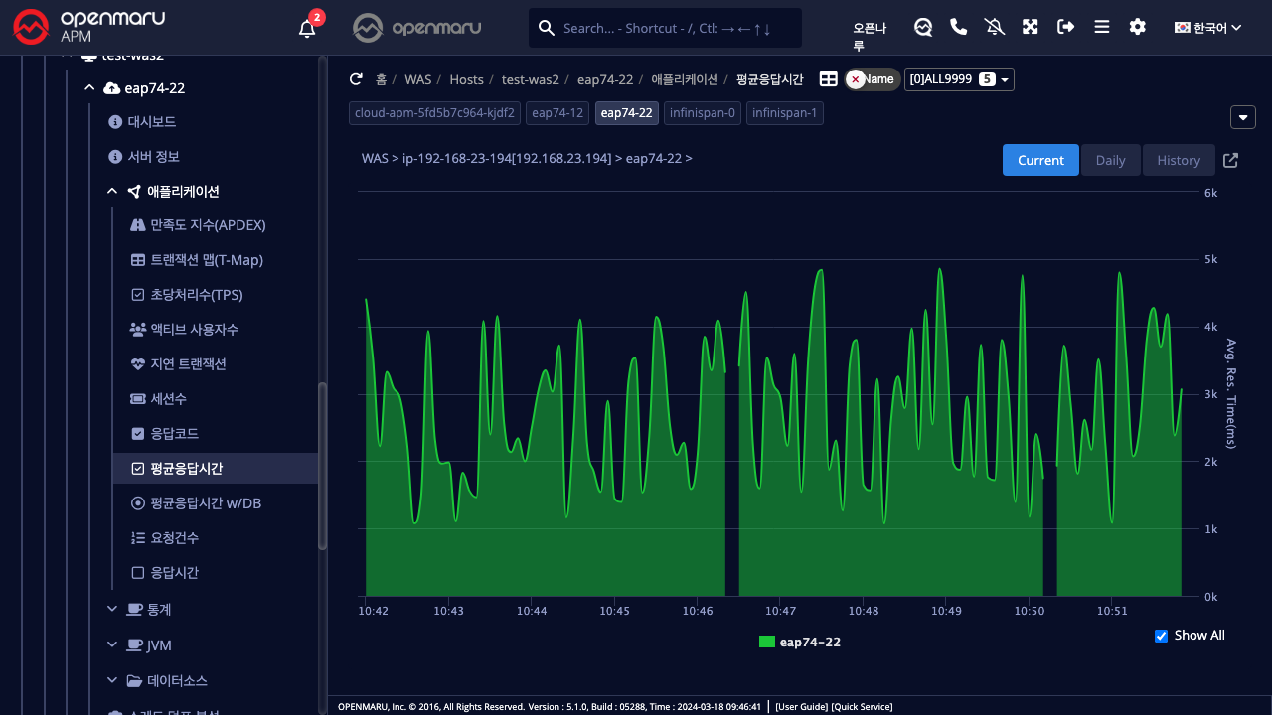Uncheck the Show All checkbox
The image size is (1272, 715).
(x=1161, y=636)
